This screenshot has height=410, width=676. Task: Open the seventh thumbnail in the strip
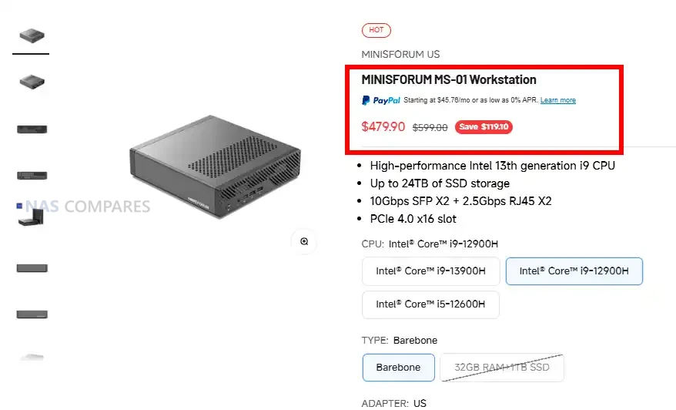click(x=32, y=314)
